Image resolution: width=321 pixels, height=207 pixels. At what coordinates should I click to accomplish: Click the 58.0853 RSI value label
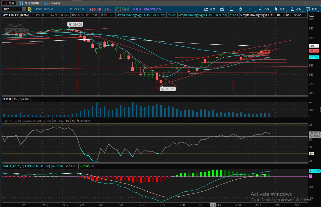click(x=314, y=133)
